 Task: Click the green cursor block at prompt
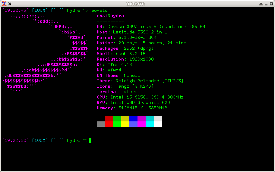click(90, 140)
